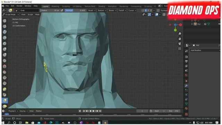
Task: Select the Blob brush tool
Action: click(x=5, y=55)
